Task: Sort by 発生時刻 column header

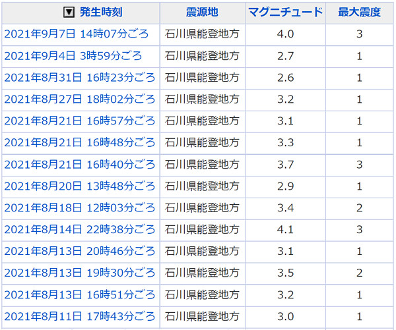Action: pos(101,12)
